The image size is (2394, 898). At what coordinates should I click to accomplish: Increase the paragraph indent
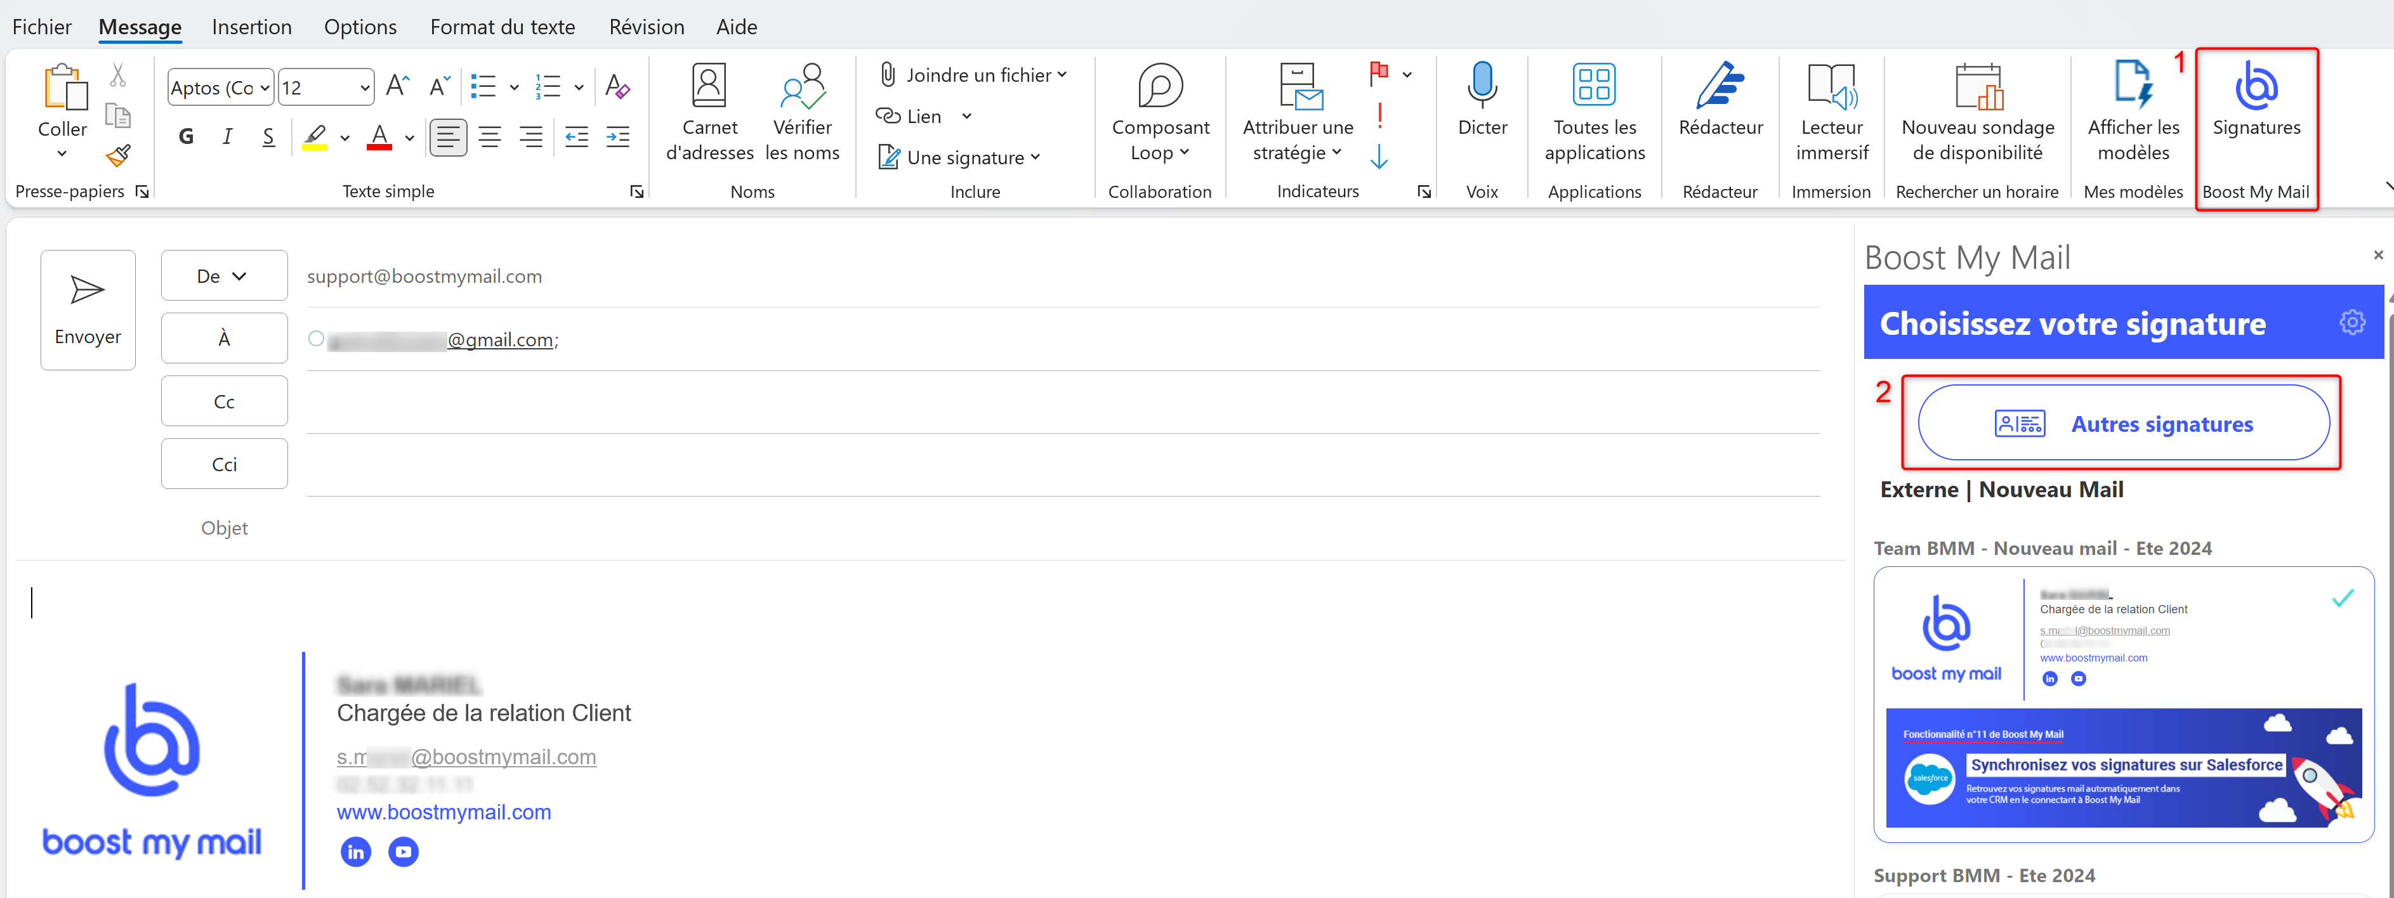click(x=618, y=138)
